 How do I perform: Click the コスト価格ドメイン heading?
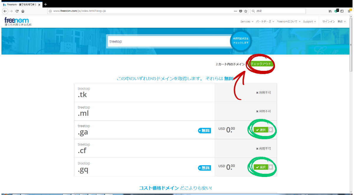pos(159,188)
